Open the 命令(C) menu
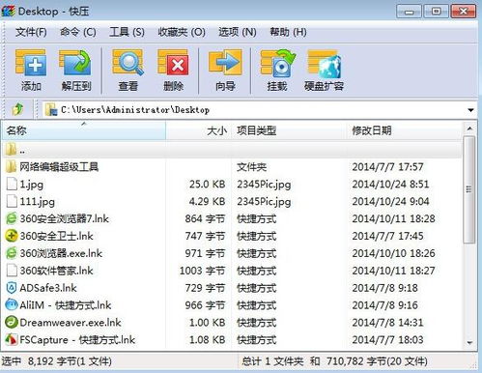This screenshot has width=482, height=373. click(78, 32)
